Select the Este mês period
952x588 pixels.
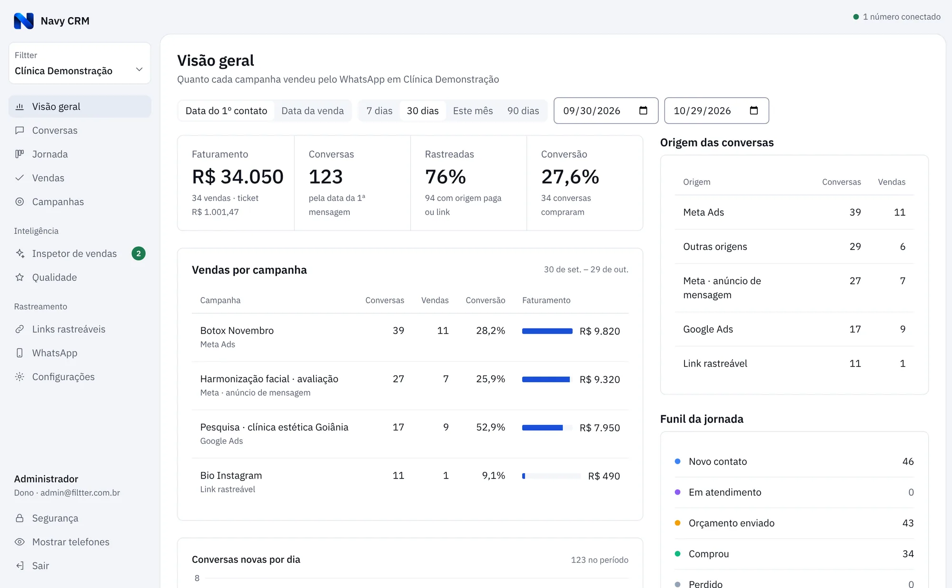click(473, 111)
